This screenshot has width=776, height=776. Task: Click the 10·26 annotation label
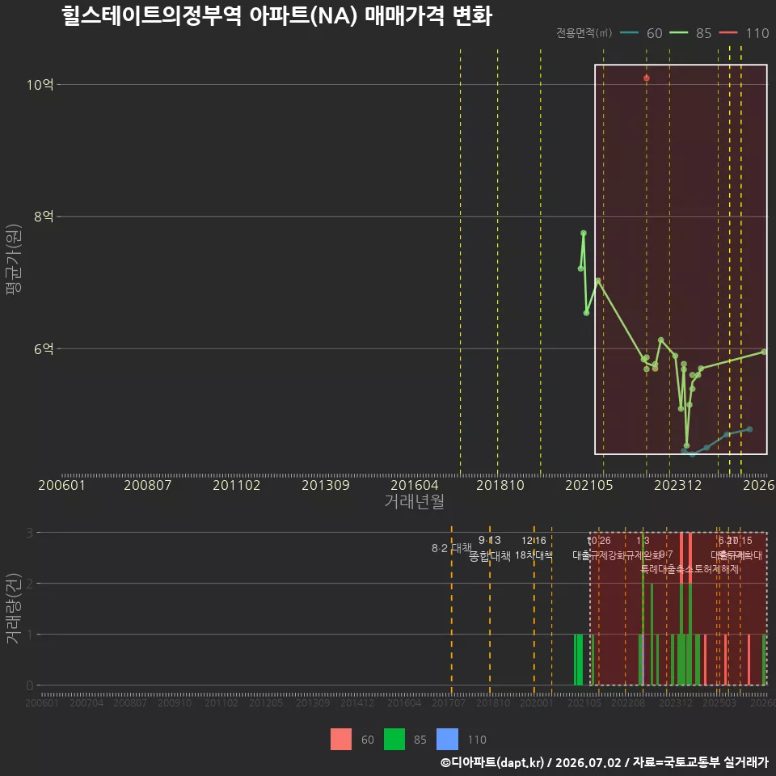tap(599, 541)
